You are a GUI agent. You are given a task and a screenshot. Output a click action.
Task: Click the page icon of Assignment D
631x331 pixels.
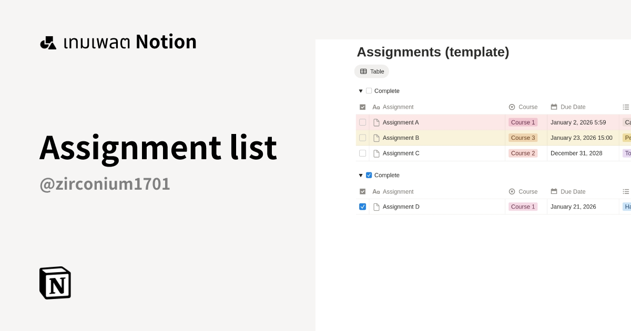pos(376,206)
